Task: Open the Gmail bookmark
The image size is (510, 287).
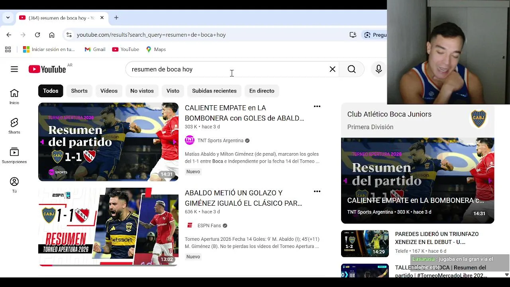Action: pyautogui.click(x=95, y=49)
